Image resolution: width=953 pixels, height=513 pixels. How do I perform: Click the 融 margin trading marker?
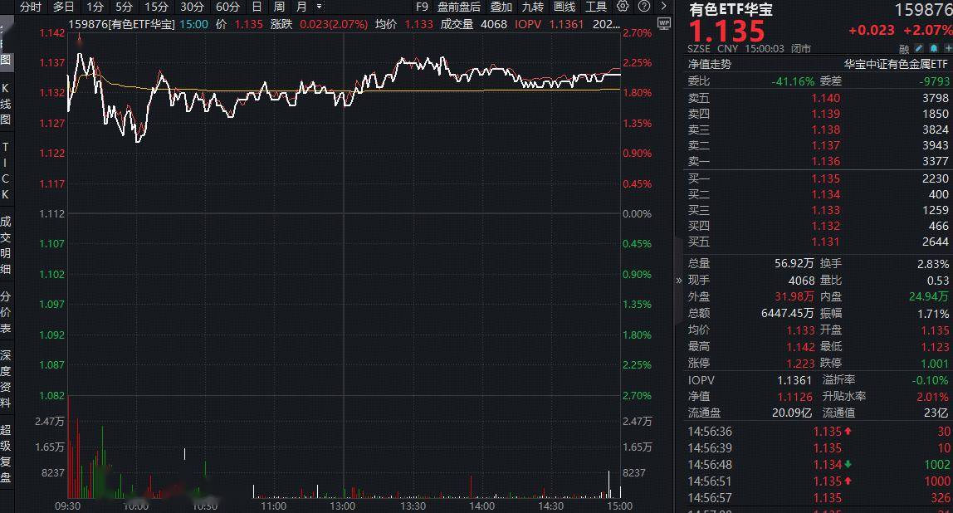click(904, 49)
